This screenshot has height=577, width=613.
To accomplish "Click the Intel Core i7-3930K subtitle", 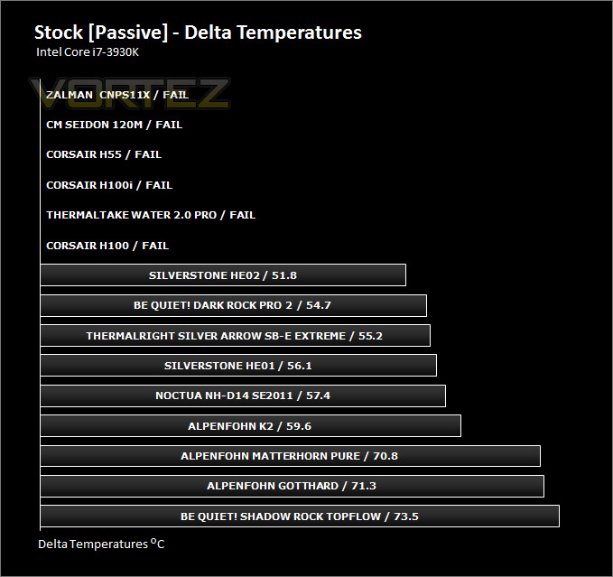I will pos(88,52).
